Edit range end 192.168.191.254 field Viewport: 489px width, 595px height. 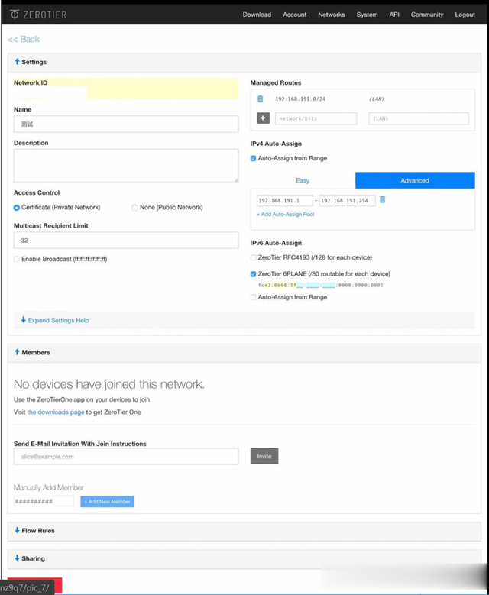pyautogui.click(x=347, y=200)
